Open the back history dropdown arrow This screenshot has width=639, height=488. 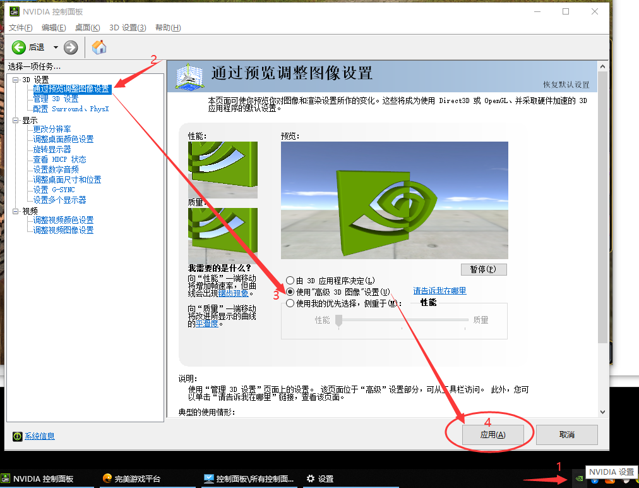point(56,47)
